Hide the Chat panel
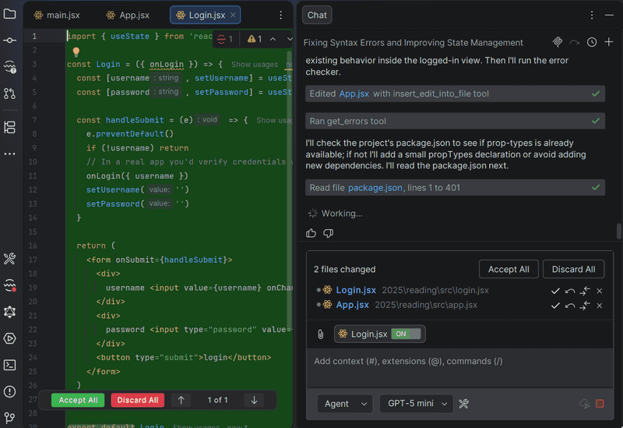 pos(609,15)
